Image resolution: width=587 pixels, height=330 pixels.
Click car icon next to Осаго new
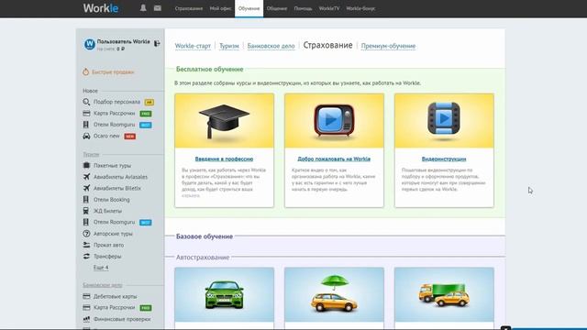coord(86,136)
